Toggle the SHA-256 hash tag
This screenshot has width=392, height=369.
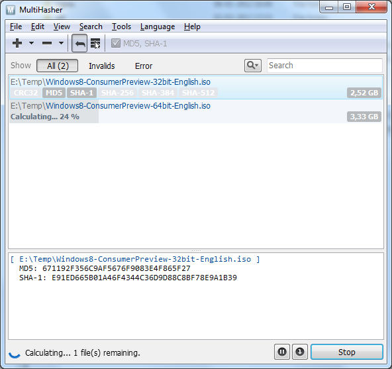(117, 93)
